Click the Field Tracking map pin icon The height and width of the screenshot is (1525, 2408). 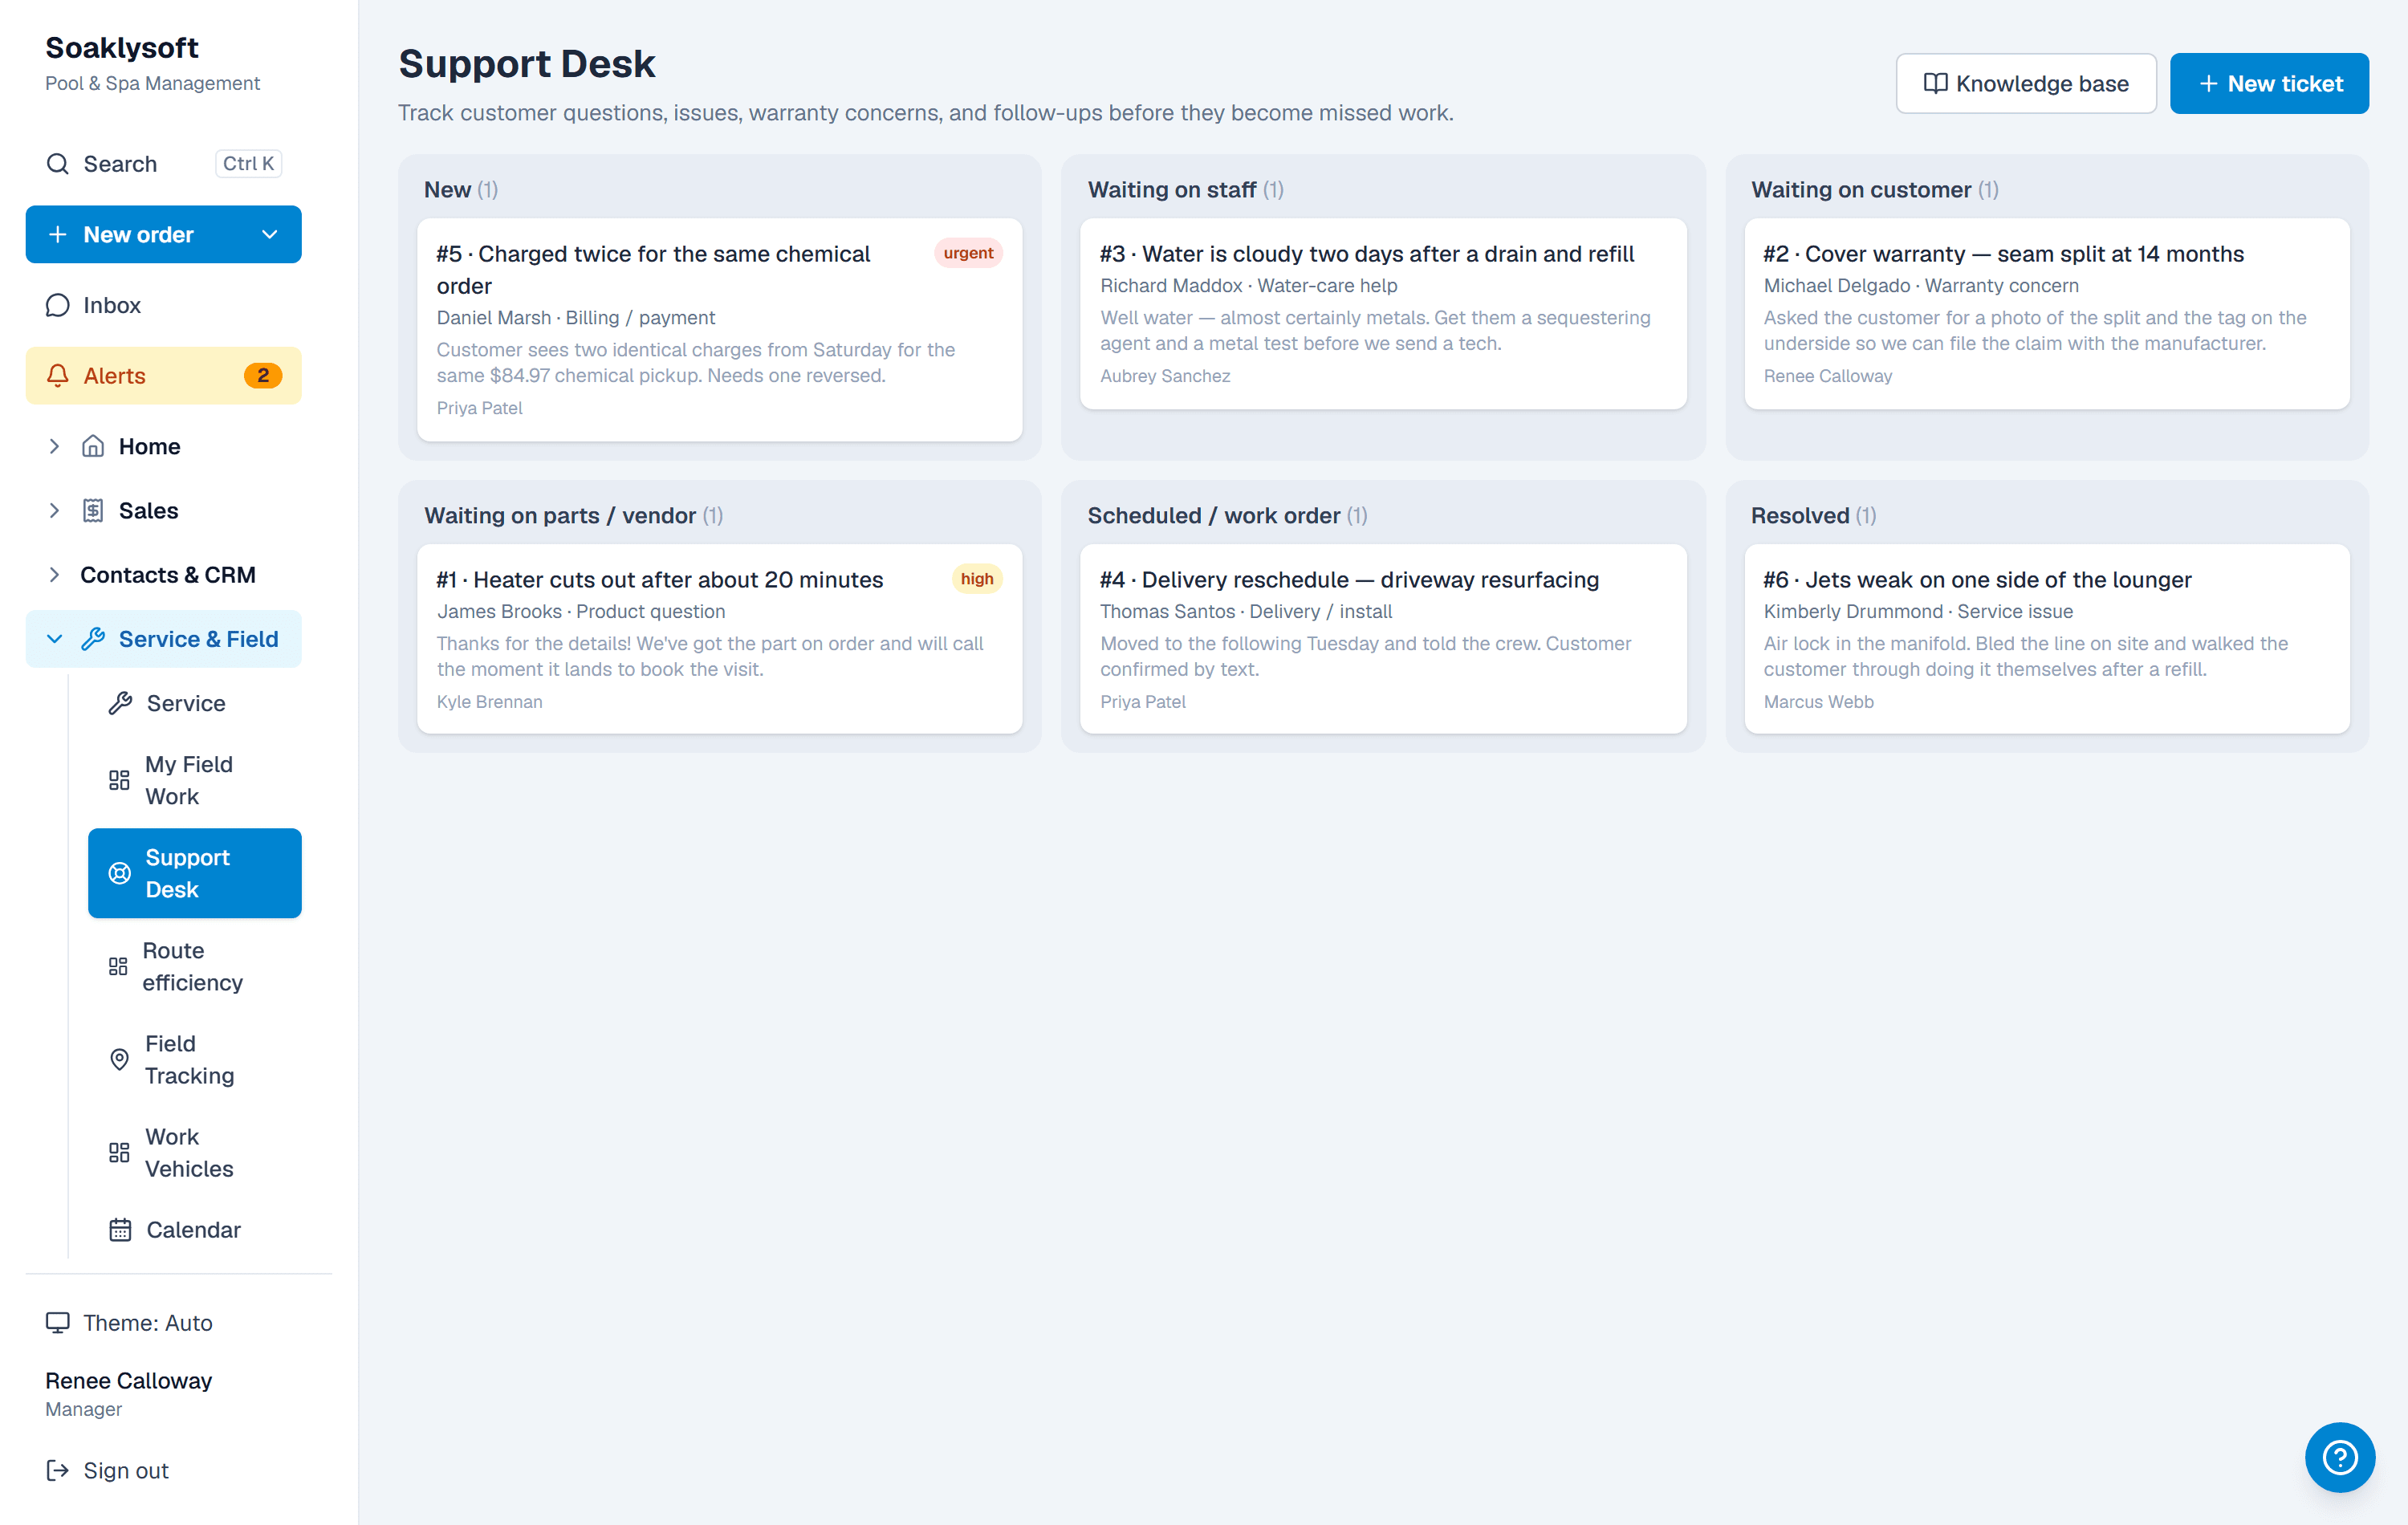point(119,1059)
